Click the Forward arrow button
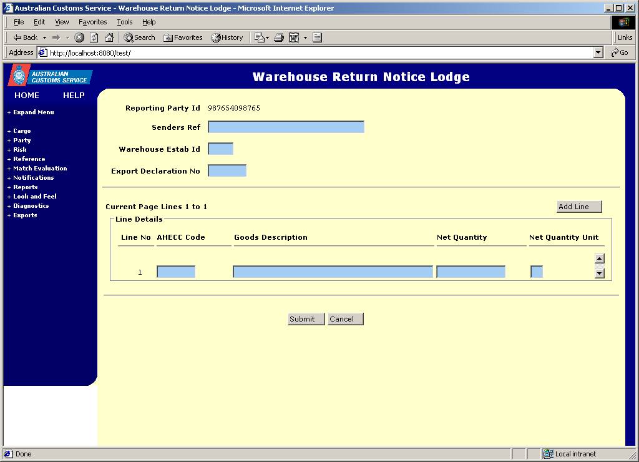639x462 pixels. tap(56, 37)
